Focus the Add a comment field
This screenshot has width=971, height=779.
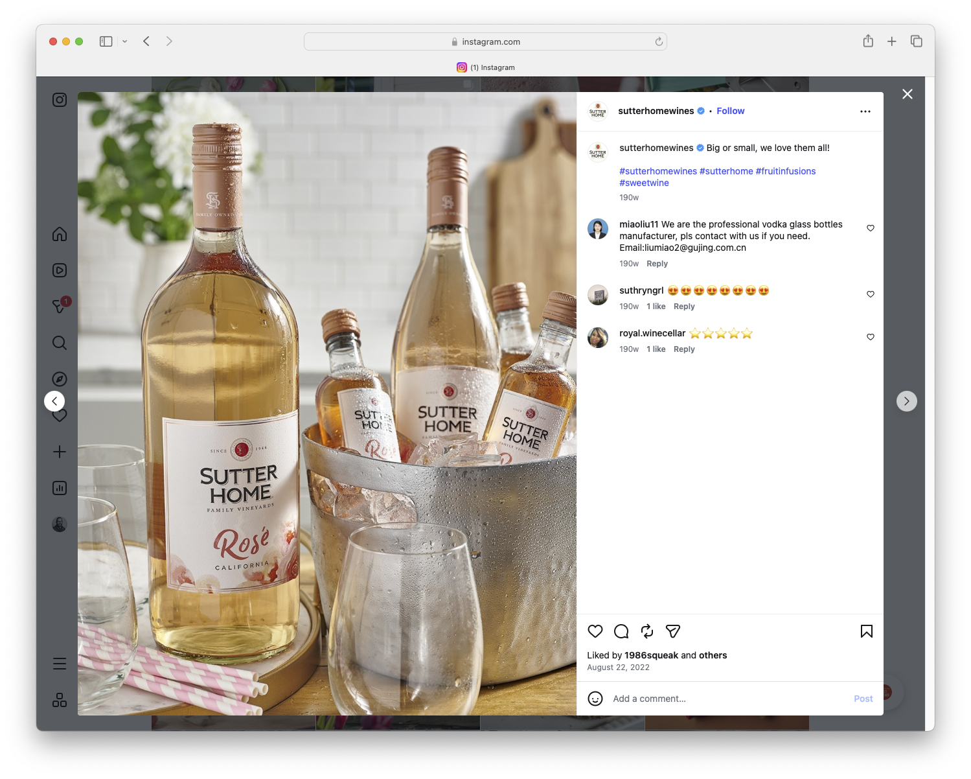[729, 699]
